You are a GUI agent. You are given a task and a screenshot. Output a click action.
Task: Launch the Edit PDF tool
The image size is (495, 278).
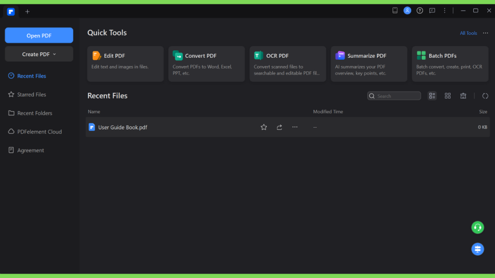point(125,64)
